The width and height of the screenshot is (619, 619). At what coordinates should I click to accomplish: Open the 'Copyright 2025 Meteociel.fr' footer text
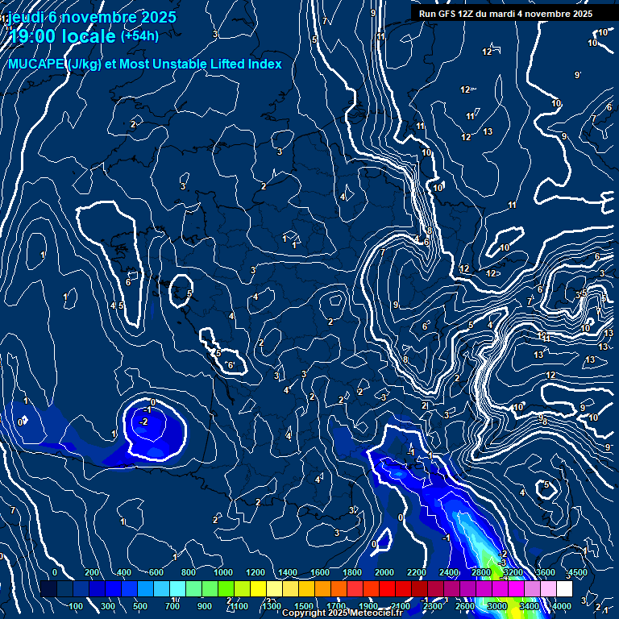click(343, 613)
